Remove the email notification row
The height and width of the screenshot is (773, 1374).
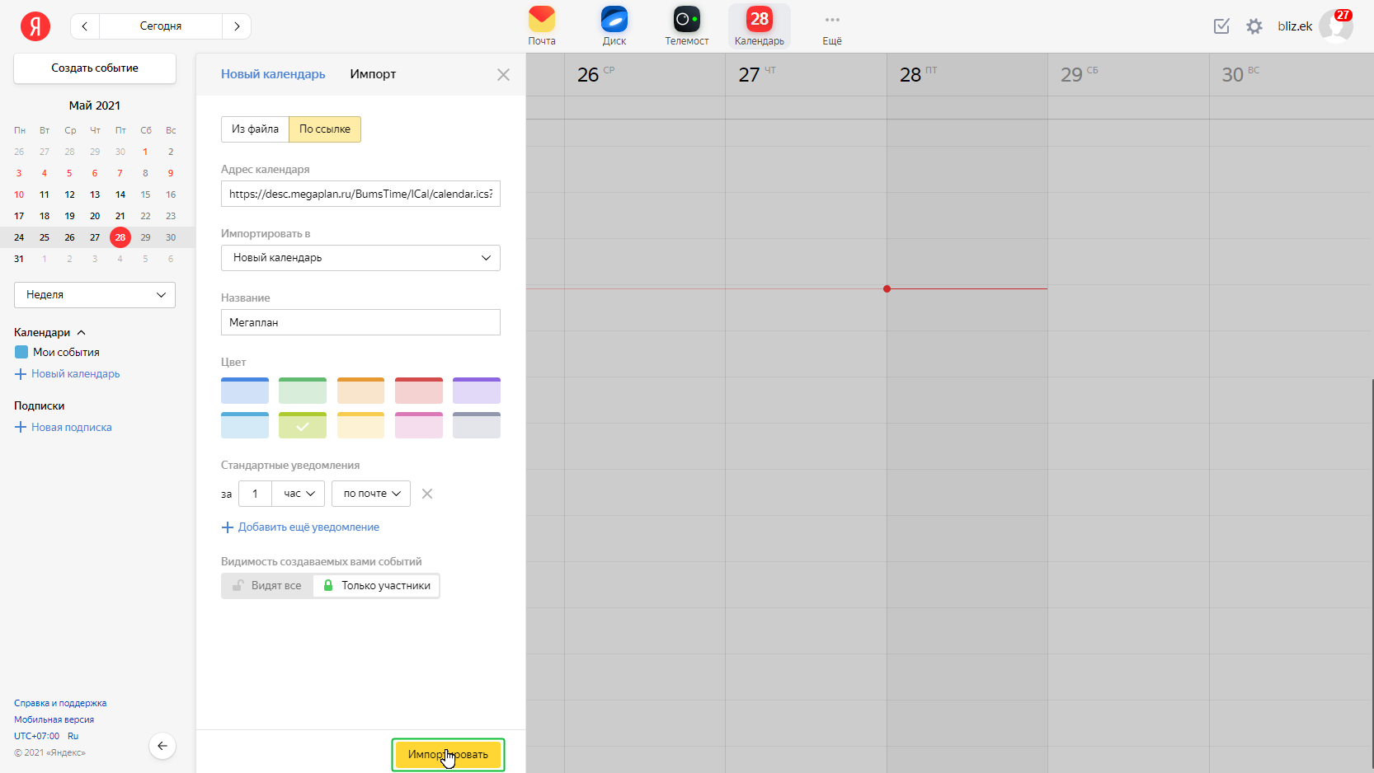(x=427, y=494)
